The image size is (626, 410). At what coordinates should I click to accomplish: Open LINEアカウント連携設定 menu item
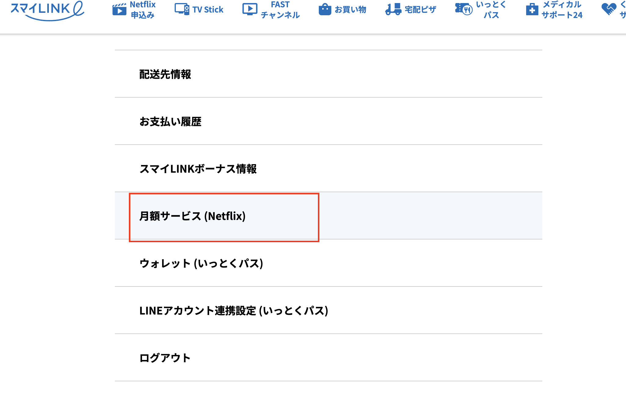point(234,311)
